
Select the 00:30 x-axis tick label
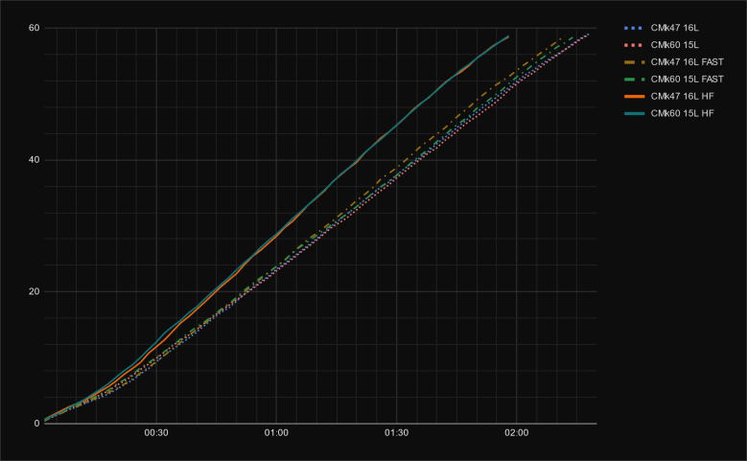pyautogui.click(x=156, y=433)
